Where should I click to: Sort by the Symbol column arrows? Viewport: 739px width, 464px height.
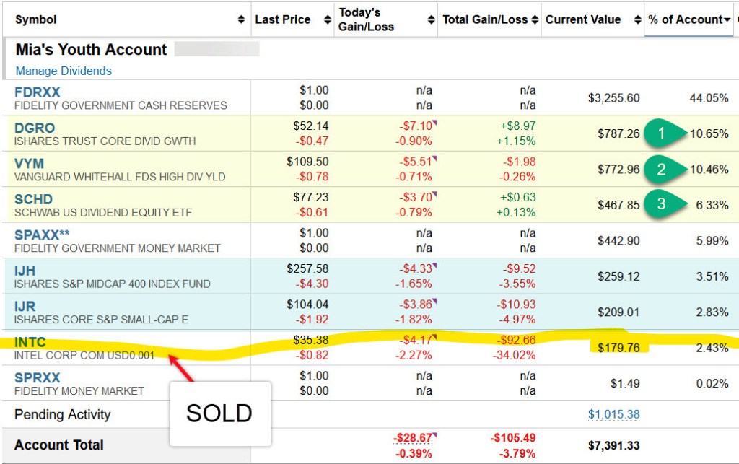point(241,20)
